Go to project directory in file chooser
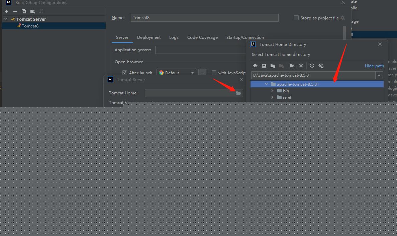 click(273, 66)
